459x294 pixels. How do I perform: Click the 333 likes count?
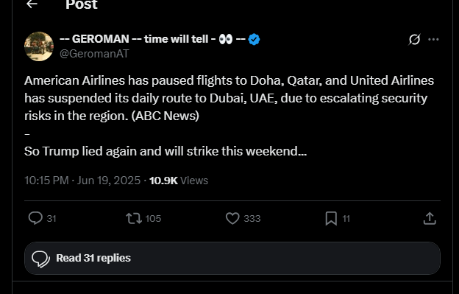pos(252,218)
